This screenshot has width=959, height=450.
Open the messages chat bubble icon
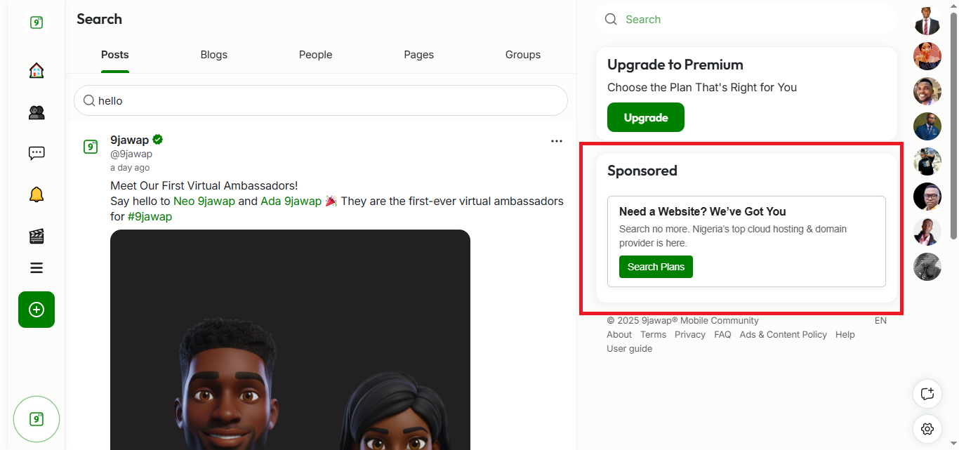click(x=37, y=153)
